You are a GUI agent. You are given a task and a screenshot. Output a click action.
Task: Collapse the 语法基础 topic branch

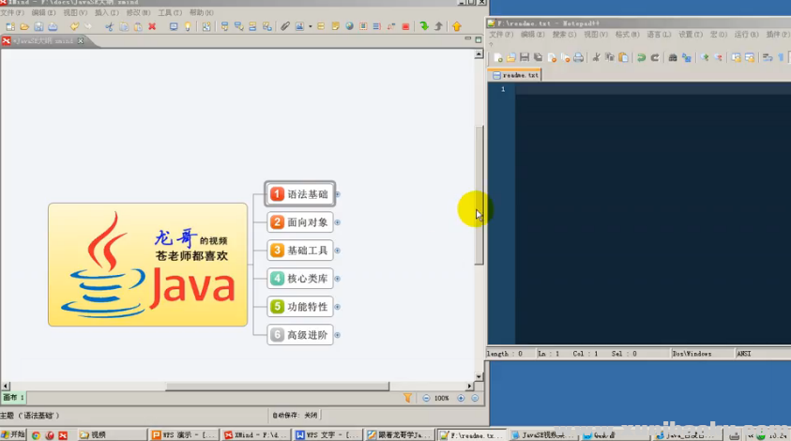(338, 194)
